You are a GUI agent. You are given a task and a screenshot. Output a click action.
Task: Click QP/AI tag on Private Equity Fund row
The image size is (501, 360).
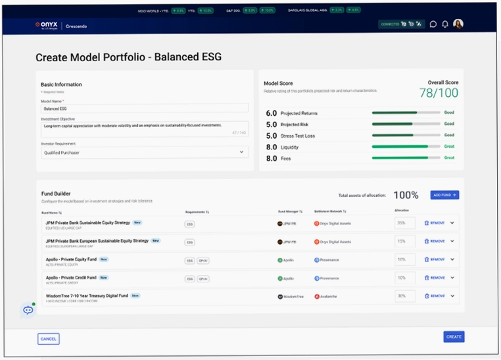coord(203,261)
